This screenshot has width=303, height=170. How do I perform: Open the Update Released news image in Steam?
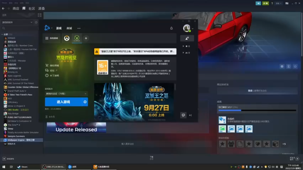click(x=77, y=127)
